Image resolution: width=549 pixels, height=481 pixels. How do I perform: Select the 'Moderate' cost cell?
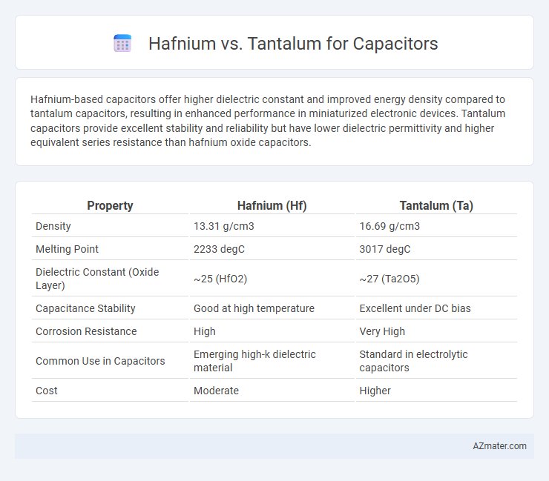pyautogui.click(x=216, y=391)
